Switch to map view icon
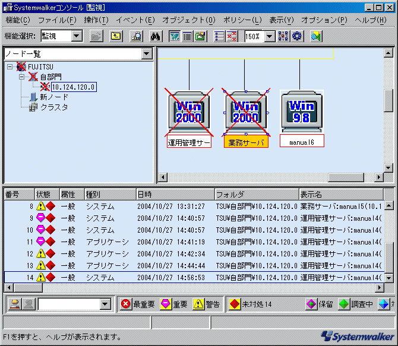Viewport: 398px width, 346px height. (x=175, y=36)
